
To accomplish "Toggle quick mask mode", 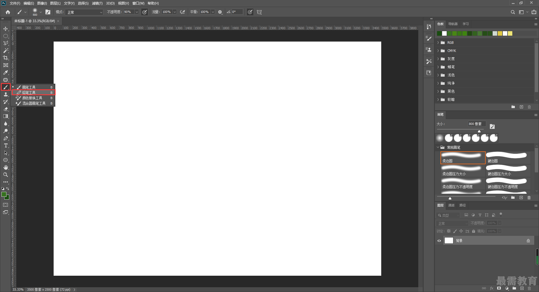I will click(6, 205).
